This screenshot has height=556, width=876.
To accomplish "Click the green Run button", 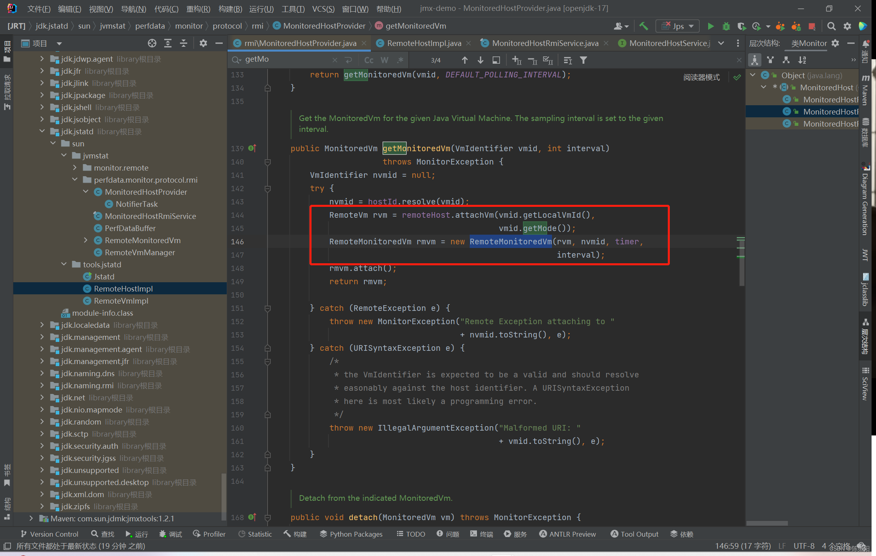I will pyautogui.click(x=711, y=26).
